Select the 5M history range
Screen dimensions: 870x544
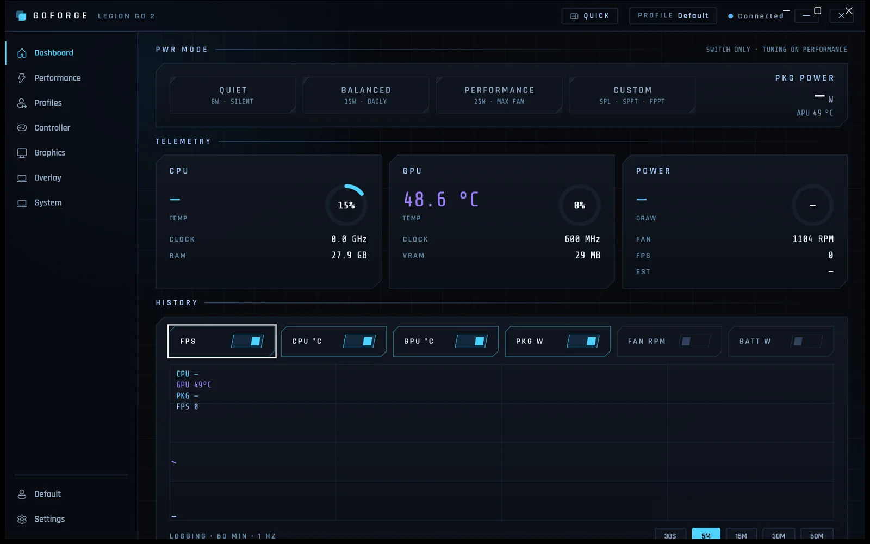pos(706,535)
